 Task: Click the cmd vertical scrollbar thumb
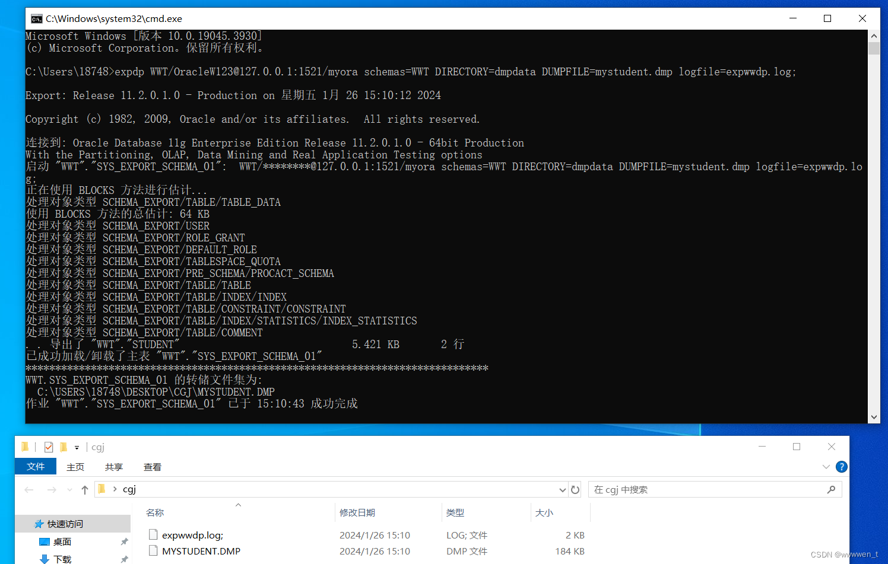874,48
